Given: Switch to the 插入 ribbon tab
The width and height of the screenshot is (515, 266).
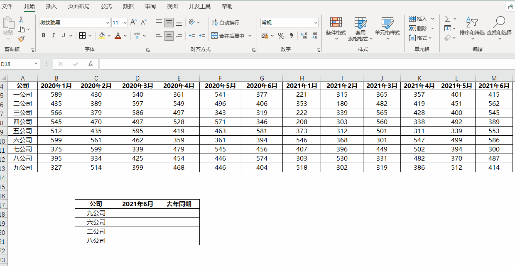Looking at the screenshot, I should [x=51, y=7].
